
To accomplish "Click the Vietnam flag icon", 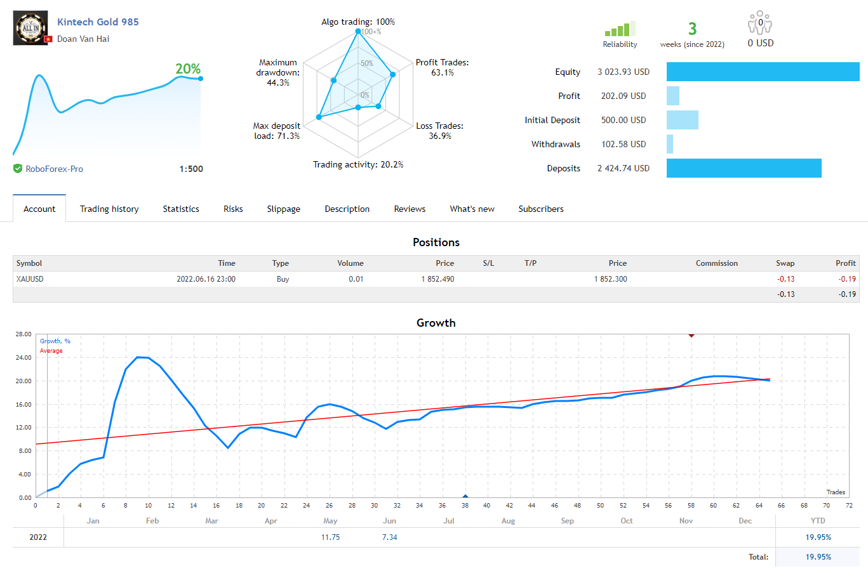I will tap(48, 39).
